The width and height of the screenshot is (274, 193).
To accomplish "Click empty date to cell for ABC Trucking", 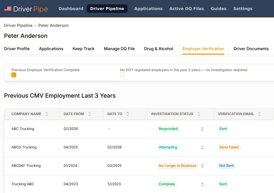I will [109, 129].
